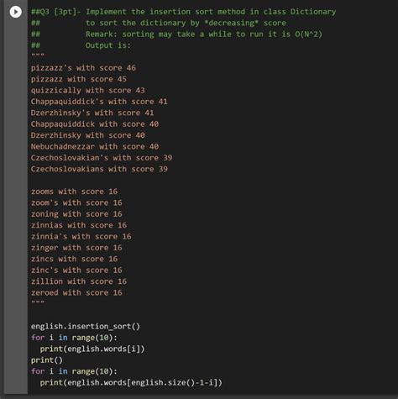Viewport: 398px width, 399px height.
Task: Click the second 'for i in range(10):' line
Action: click(74, 371)
